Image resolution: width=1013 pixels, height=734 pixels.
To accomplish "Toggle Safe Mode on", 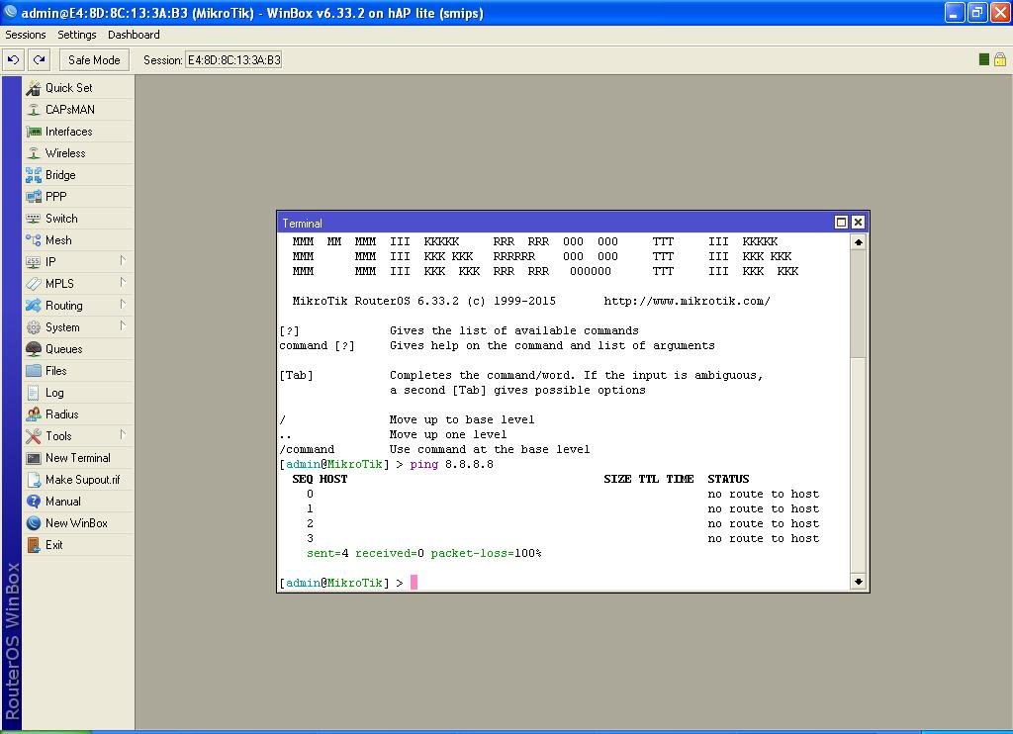I will [x=94, y=60].
